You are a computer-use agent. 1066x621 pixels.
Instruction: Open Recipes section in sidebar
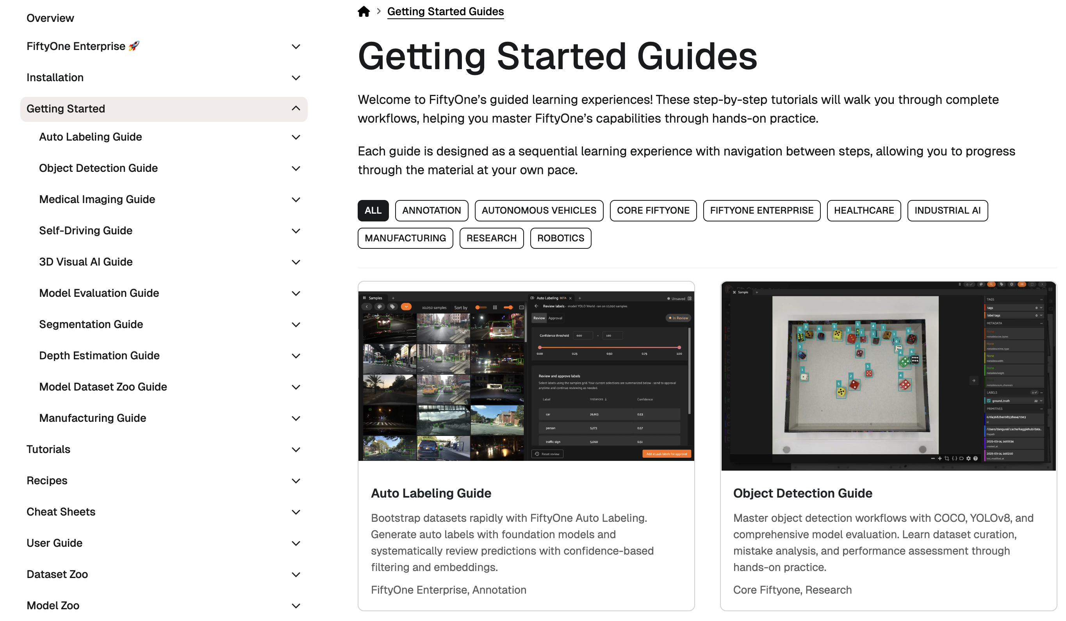click(47, 482)
